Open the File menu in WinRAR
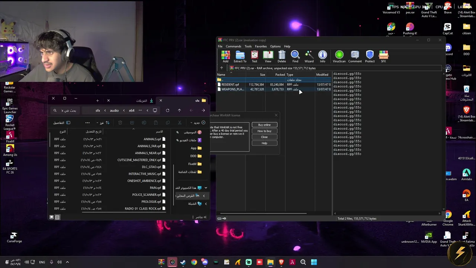This screenshot has height=268, width=476. click(220, 47)
